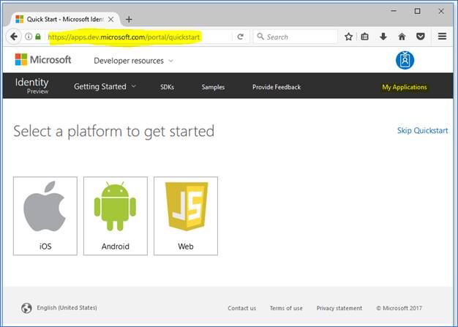
Task: Focus the URL address bar
Action: pyautogui.click(x=139, y=37)
